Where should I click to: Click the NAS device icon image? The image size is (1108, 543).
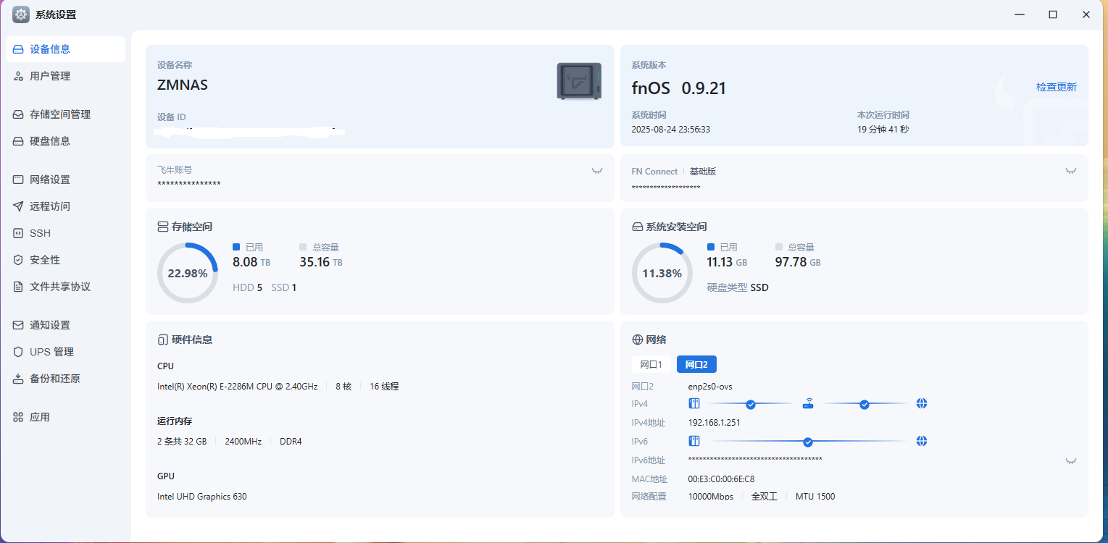tap(578, 81)
